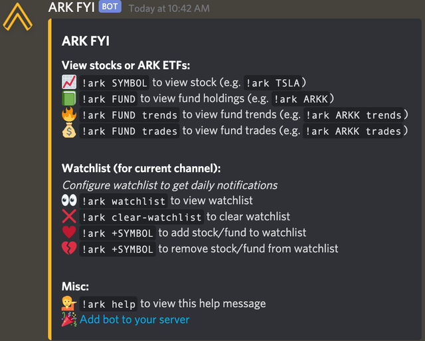
Task: Click the red cross mark emoji
Action: click(x=69, y=217)
